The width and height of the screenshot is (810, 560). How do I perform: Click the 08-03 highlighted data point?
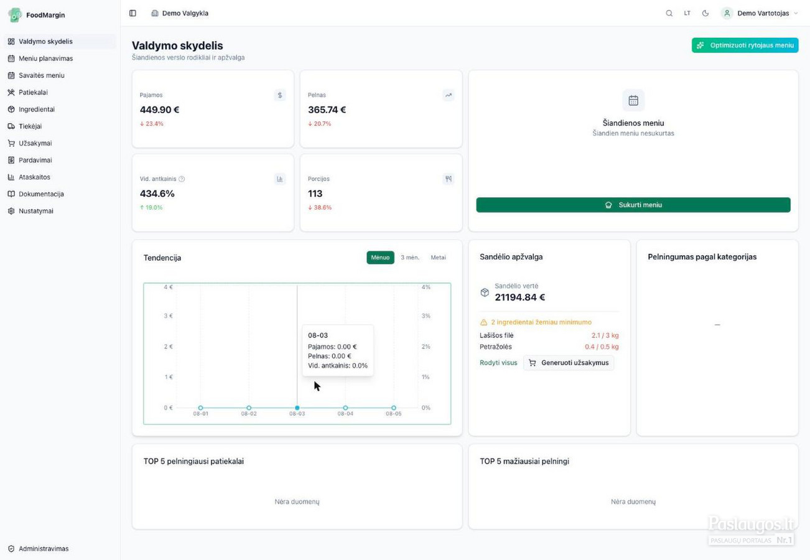297,408
